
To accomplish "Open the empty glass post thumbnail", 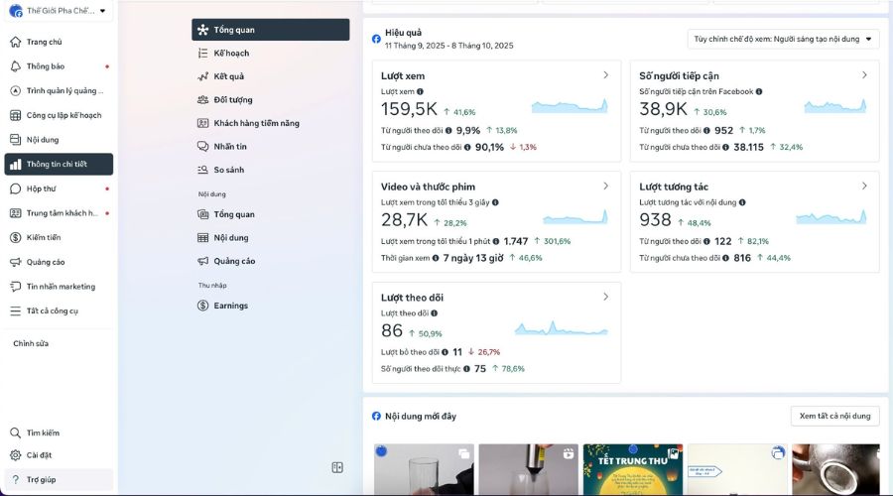I will tap(424, 469).
